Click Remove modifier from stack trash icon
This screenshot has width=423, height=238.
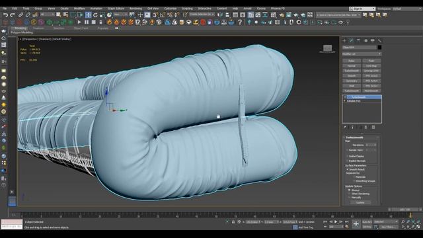[365, 127]
